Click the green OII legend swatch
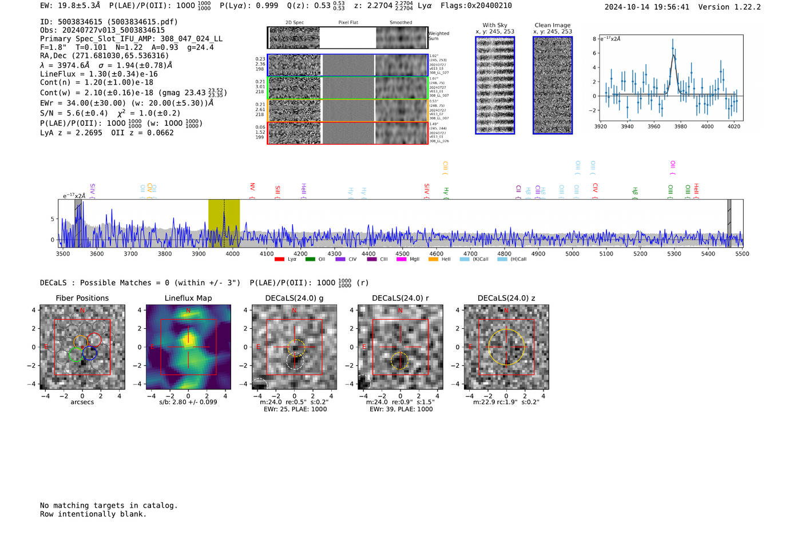801x545 pixels. [x=310, y=260]
